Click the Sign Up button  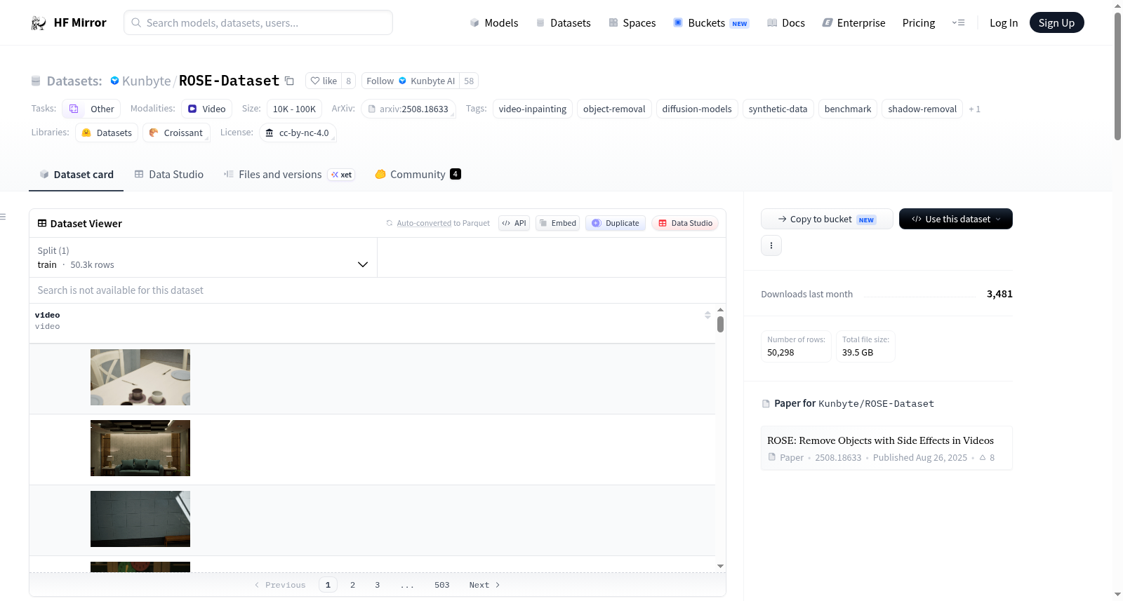coord(1056,23)
